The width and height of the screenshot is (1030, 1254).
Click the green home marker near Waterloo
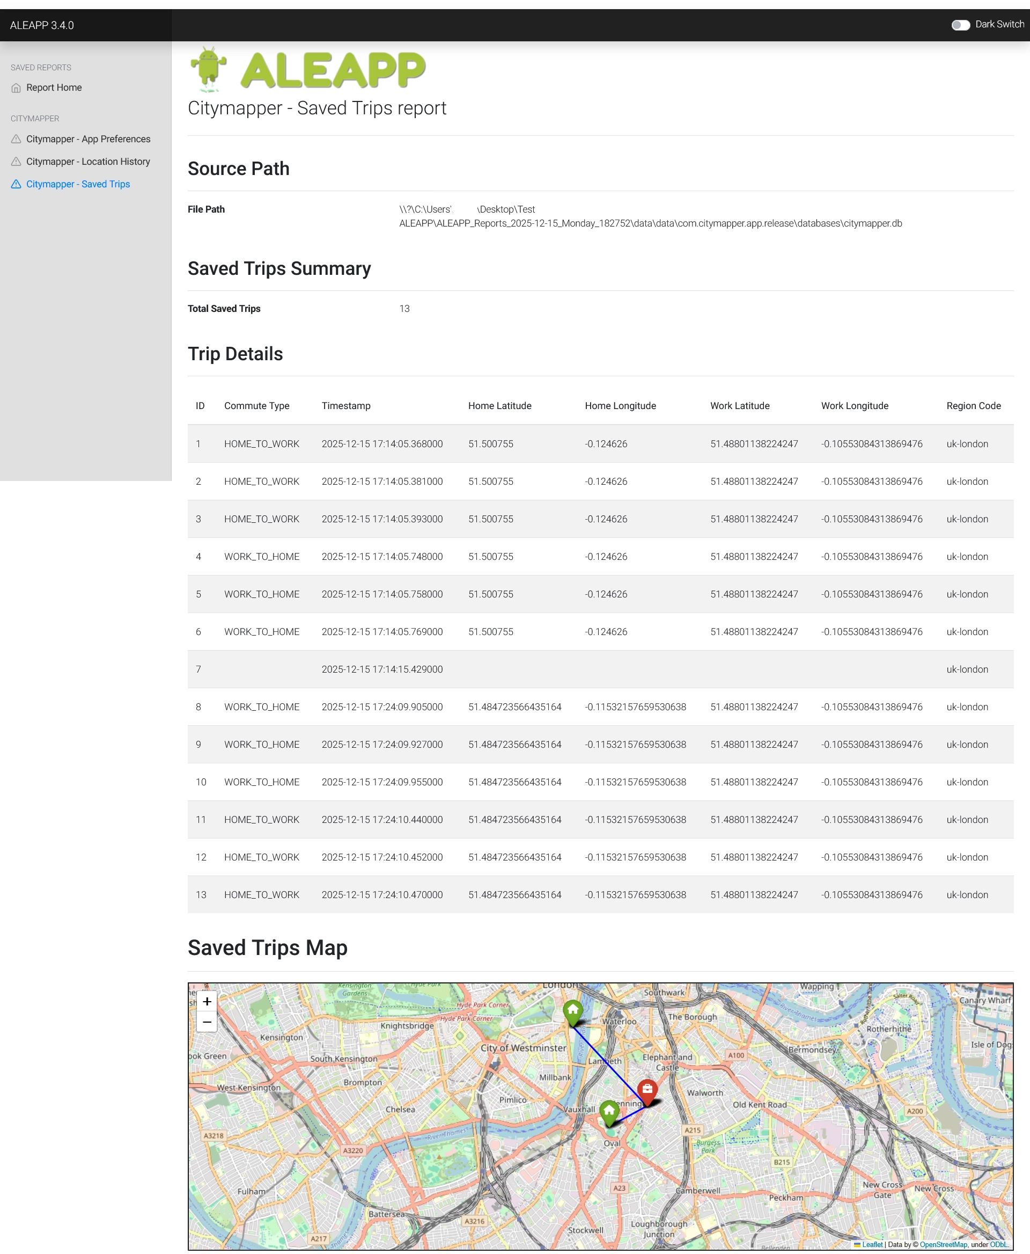(x=572, y=1011)
